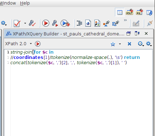Open the Help menu
Viewport: 155px width, 136px height.
tap(25, 3)
